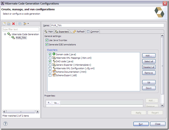Open the filter dropdown arrow in tree toolbar
The image size is (169, 130).
pyautogui.click(x=28, y=23)
